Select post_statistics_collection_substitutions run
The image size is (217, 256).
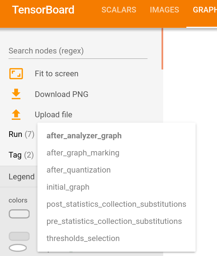click(117, 204)
